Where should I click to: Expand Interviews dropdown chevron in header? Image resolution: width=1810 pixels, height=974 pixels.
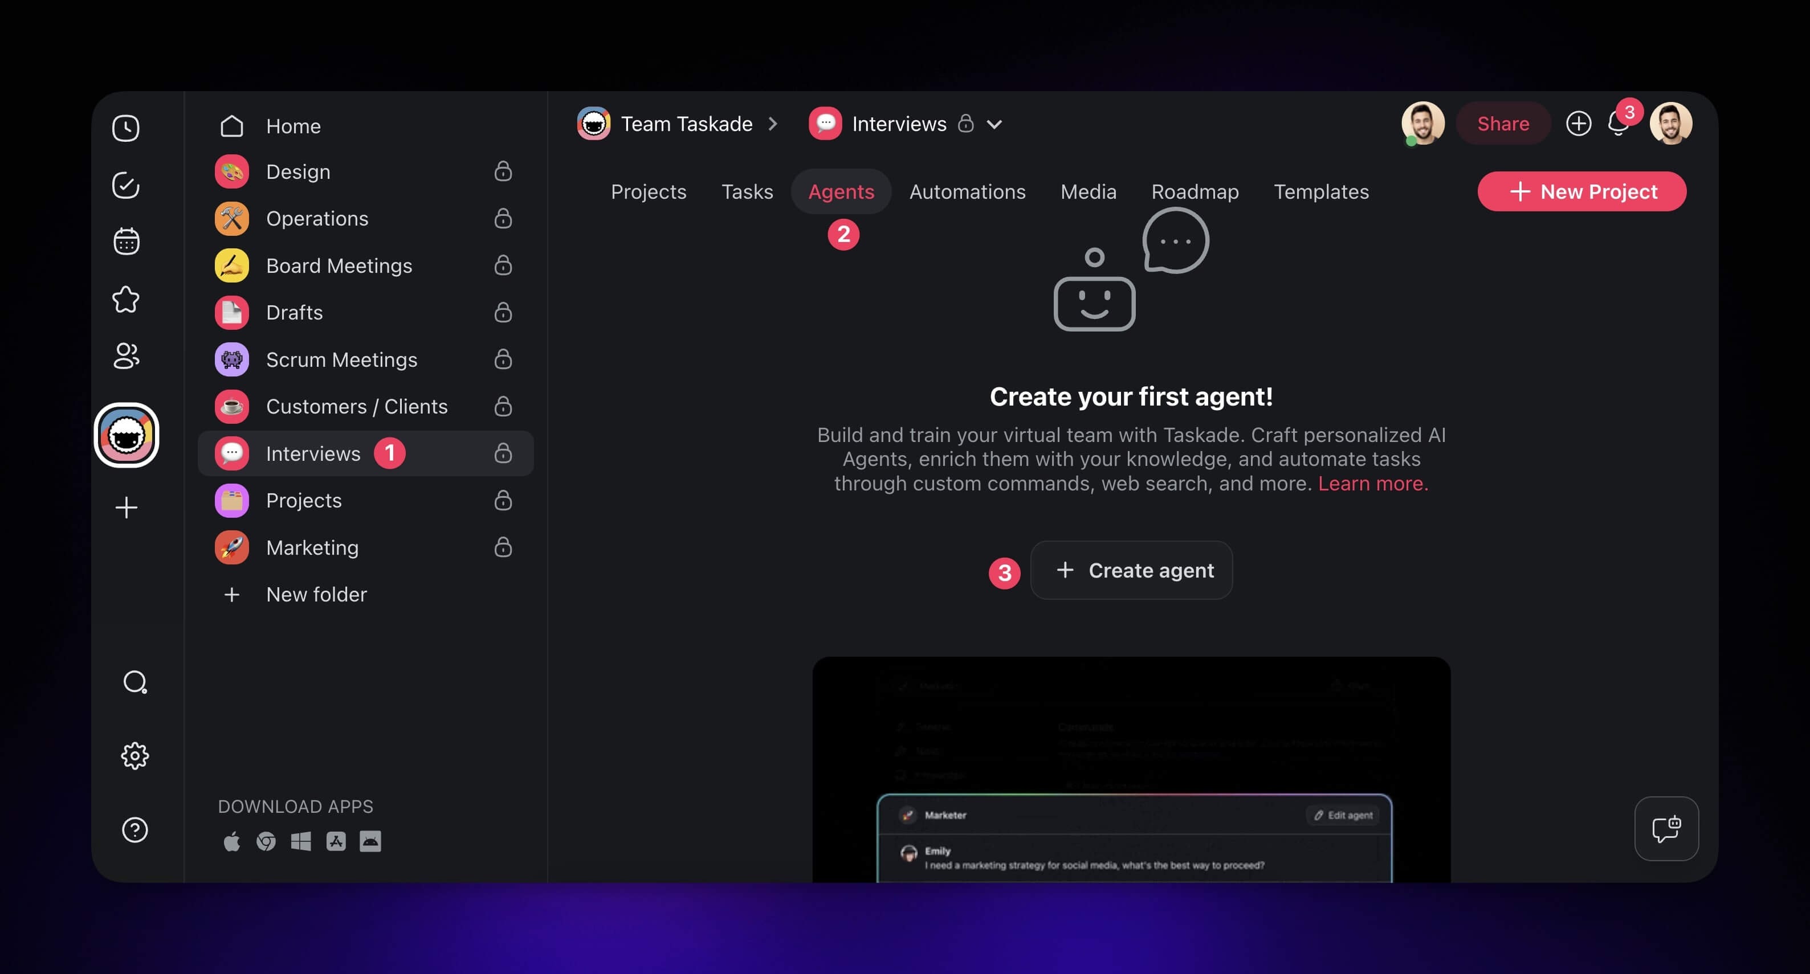click(x=993, y=124)
